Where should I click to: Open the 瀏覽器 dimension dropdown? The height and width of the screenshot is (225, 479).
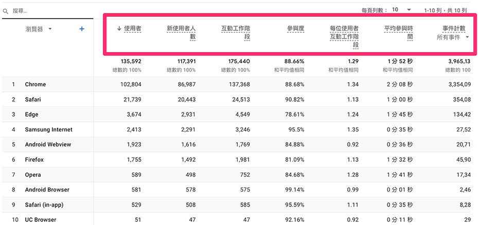coord(39,29)
